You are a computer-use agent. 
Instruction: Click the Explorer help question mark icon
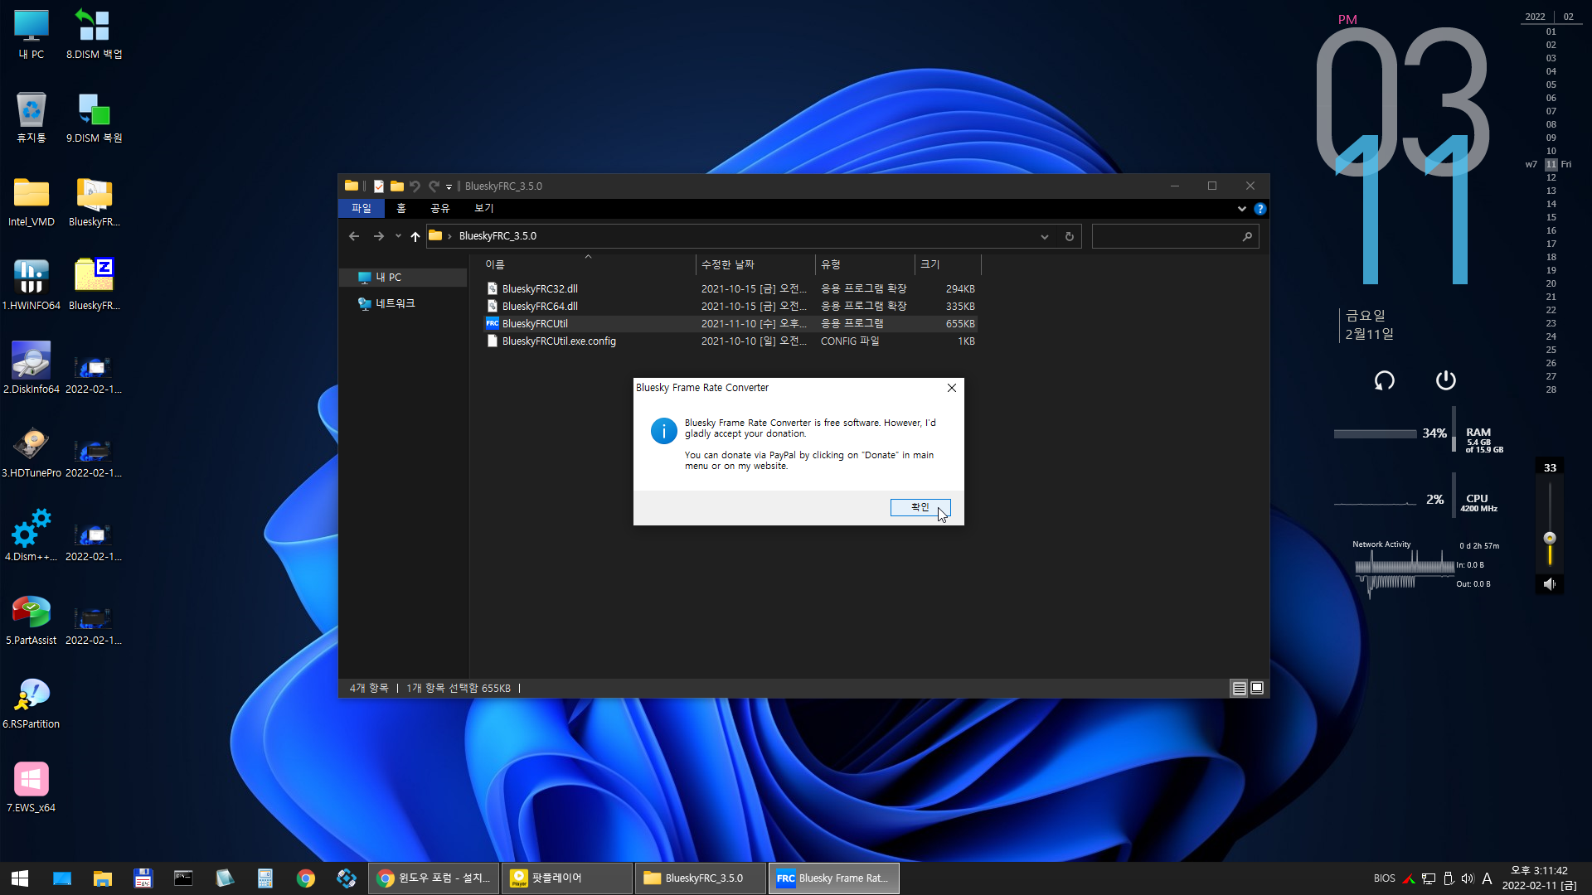click(1260, 209)
